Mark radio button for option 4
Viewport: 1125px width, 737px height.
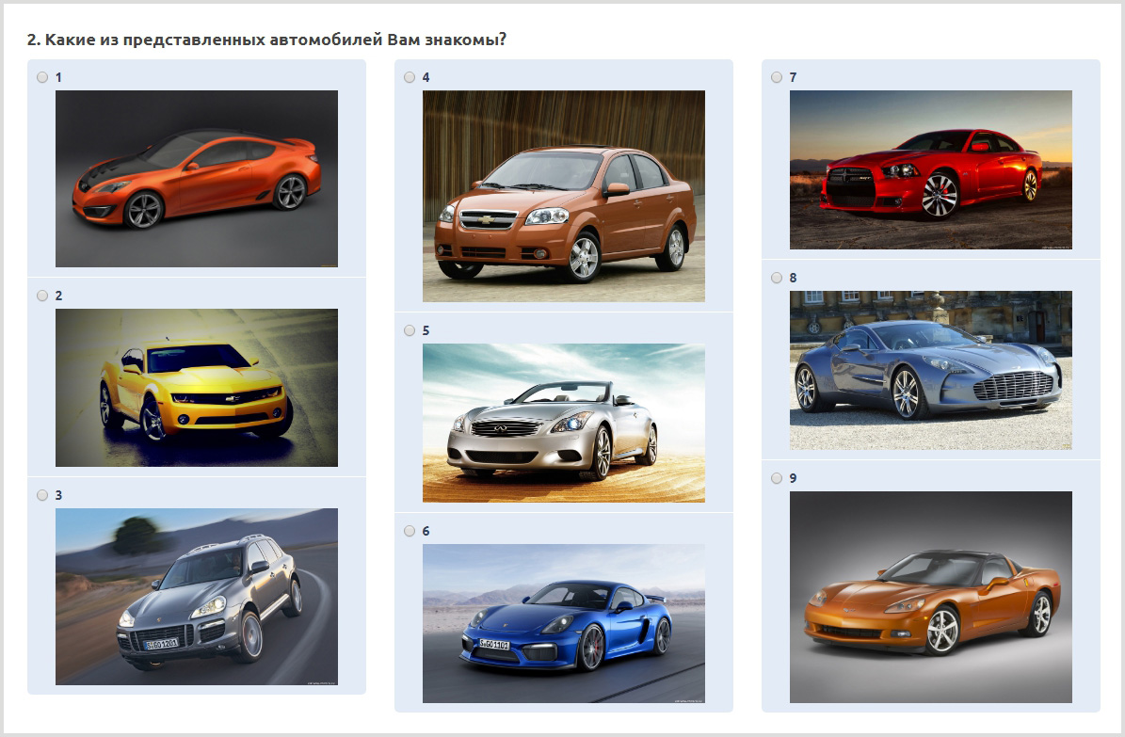coord(410,77)
